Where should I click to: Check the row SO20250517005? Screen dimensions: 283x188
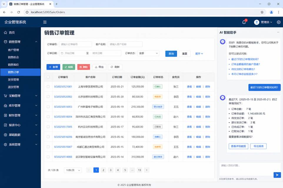[x=48, y=127]
